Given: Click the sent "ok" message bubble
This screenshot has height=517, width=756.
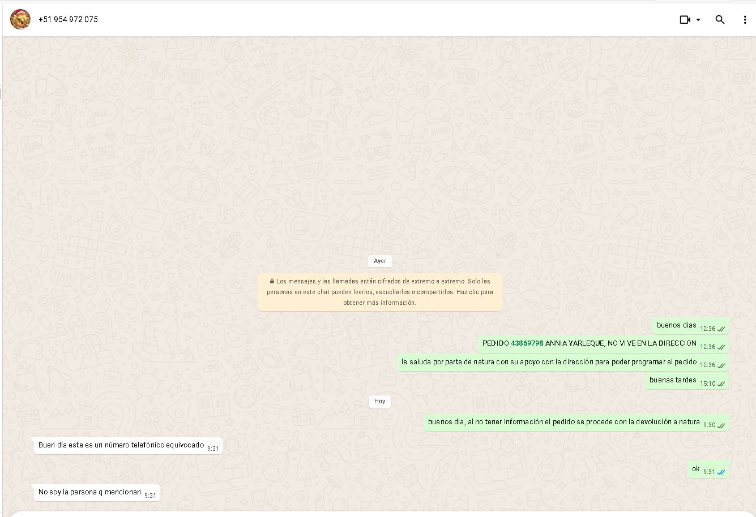Looking at the screenshot, I should [696, 469].
